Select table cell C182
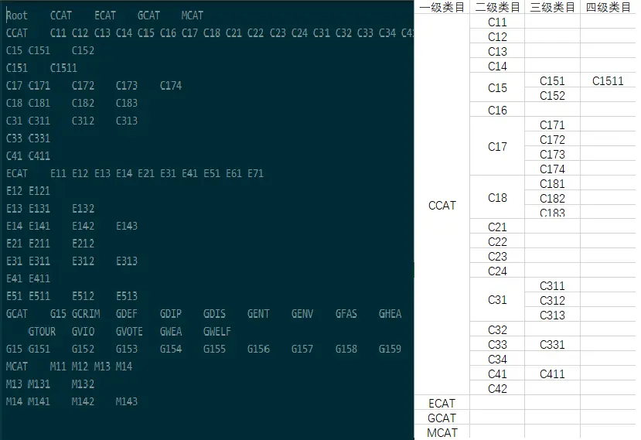Image resolution: width=641 pixels, height=440 pixels. pyautogui.click(x=552, y=198)
